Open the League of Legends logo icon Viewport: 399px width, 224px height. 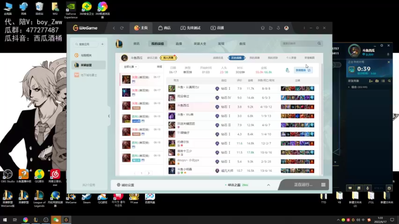pyautogui.click(x=119, y=44)
